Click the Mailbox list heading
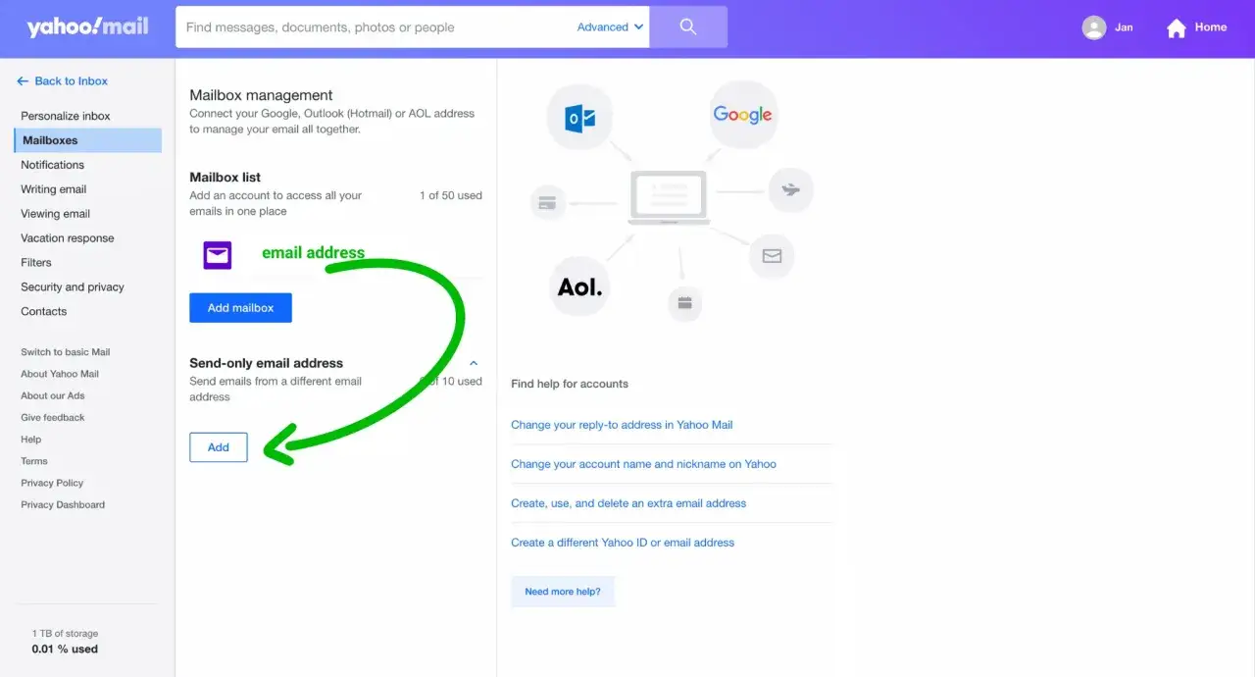Image resolution: width=1255 pixels, height=677 pixels. (x=225, y=178)
